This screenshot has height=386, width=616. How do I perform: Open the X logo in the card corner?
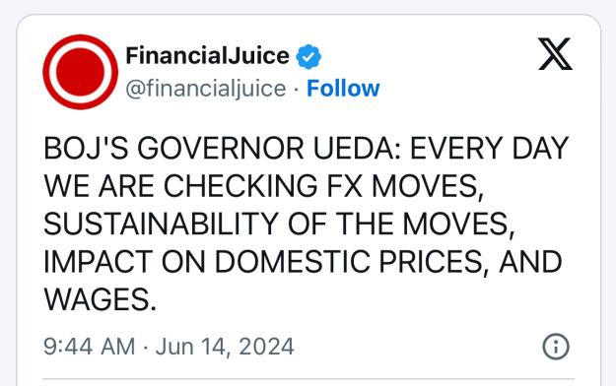click(x=555, y=54)
